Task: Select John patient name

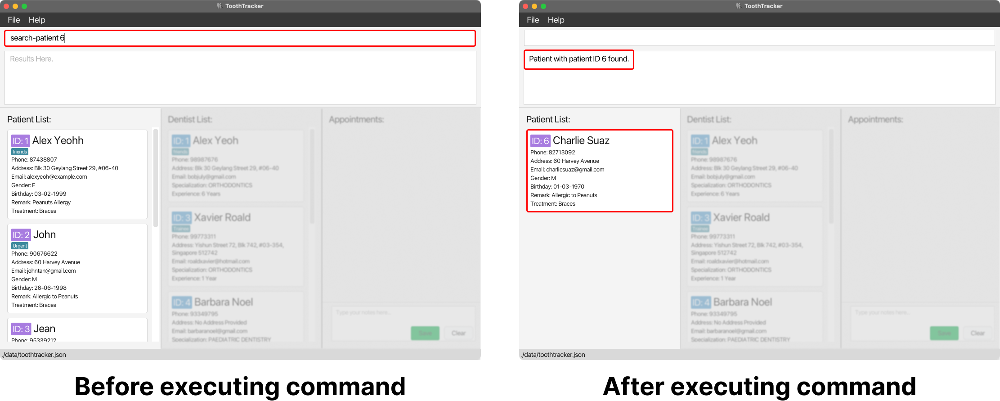Action: 45,234
